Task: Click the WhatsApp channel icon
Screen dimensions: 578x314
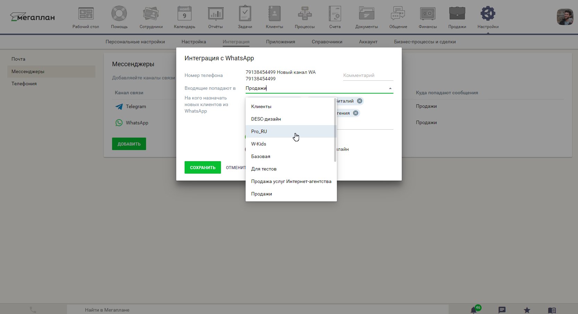Action: [x=119, y=123]
